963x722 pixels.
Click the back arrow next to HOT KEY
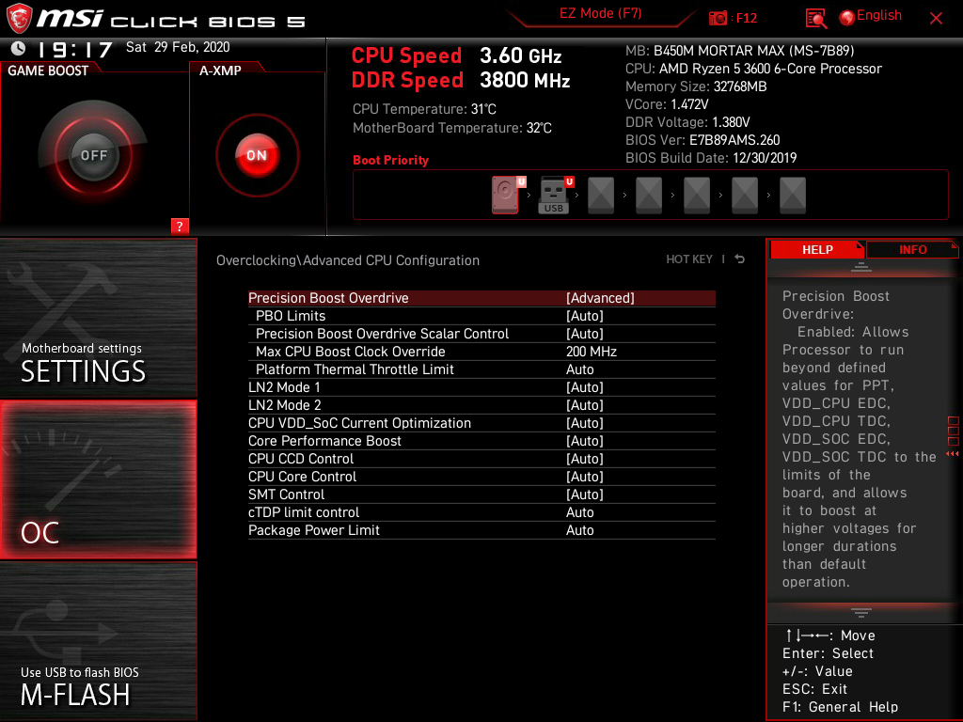point(740,259)
